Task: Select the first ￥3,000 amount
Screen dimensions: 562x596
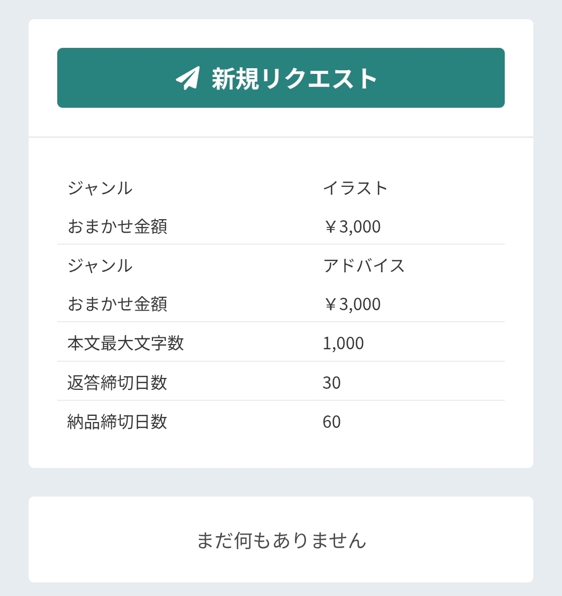Action: (x=352, y=226)
